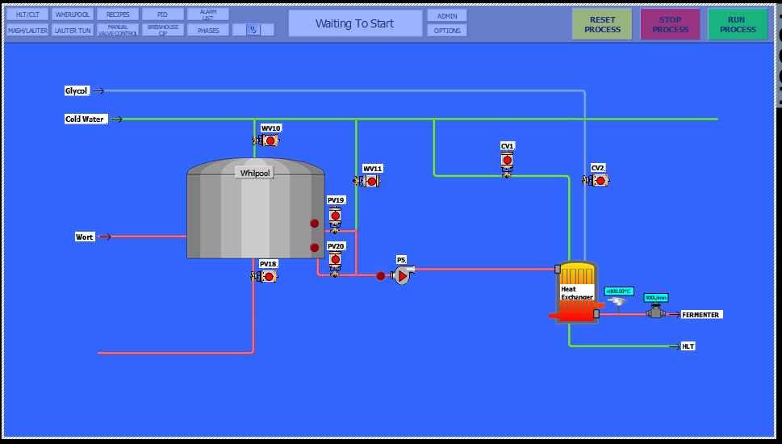Toggle valve PV20 symbol

(x=335, y=263)
